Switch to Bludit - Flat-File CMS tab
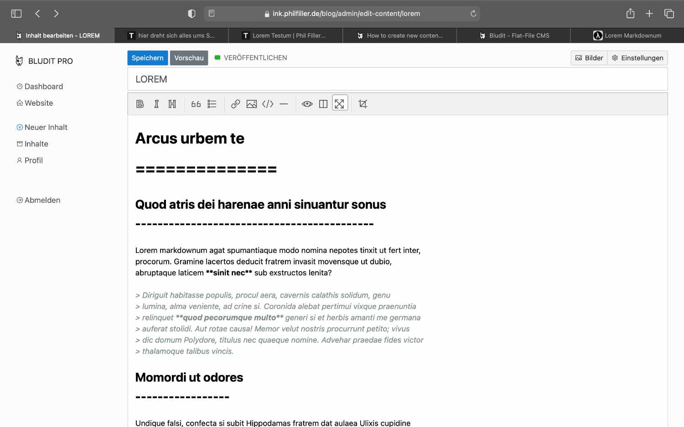 513,36
